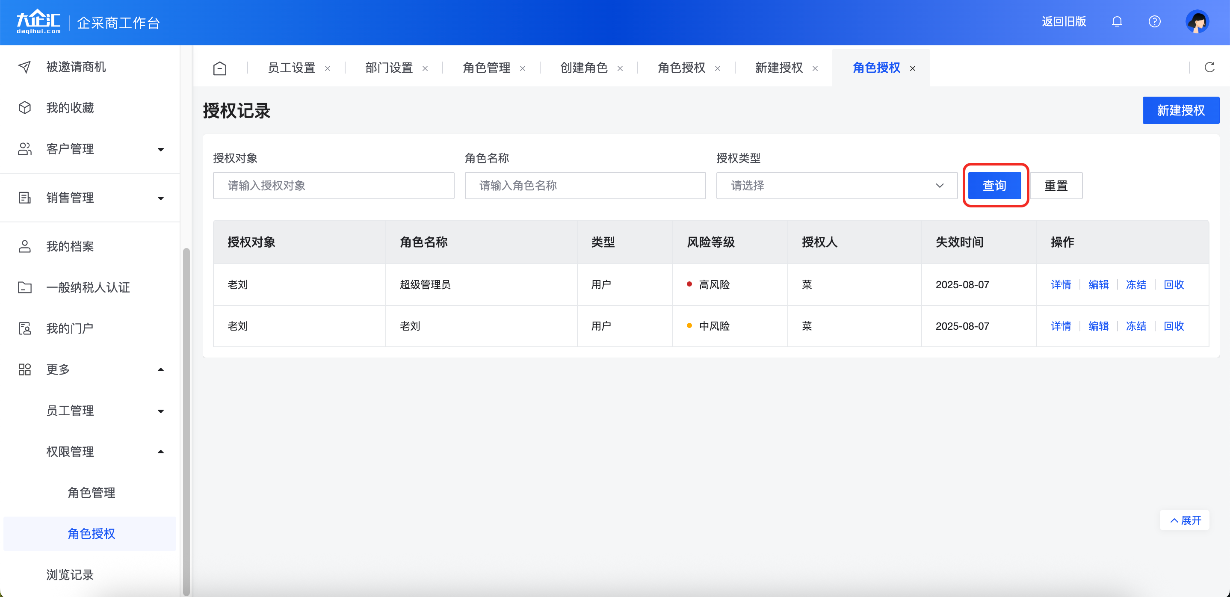Open 被邀请商机 in the sidebar
Screen dimensions: 1230x597
tap(75, 67)
